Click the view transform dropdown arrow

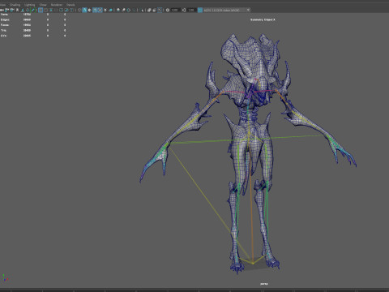(x=248, y=10)
